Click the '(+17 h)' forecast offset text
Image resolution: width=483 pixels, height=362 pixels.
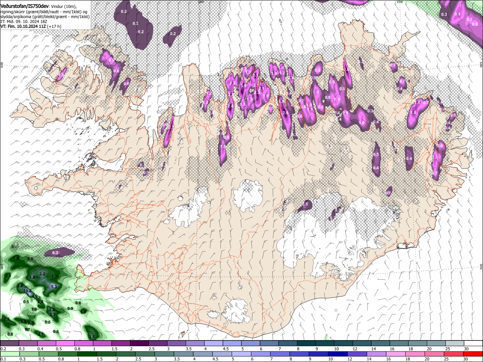pos(54,26)
